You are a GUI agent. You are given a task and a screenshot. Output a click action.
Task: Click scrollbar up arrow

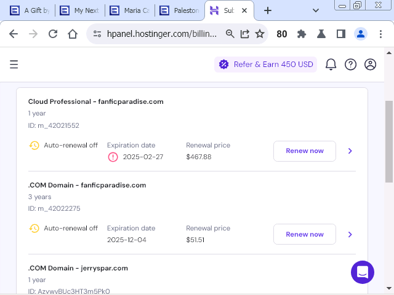pos(388,53)
